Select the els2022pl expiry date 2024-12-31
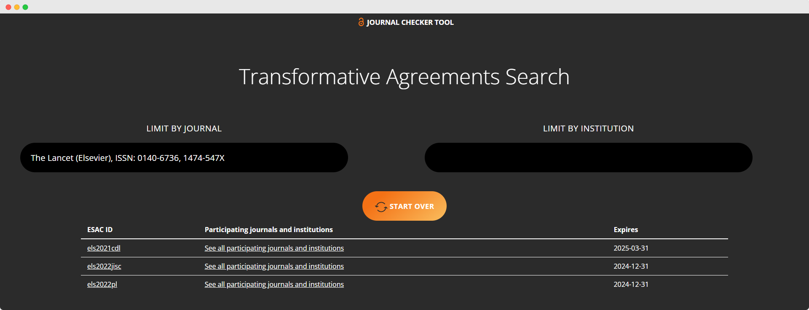This screenshot has height=310, width=809. coord(631,284)
